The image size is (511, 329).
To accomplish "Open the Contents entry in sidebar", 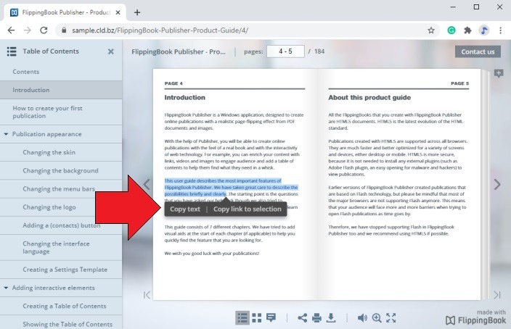I will pos(61,72).
